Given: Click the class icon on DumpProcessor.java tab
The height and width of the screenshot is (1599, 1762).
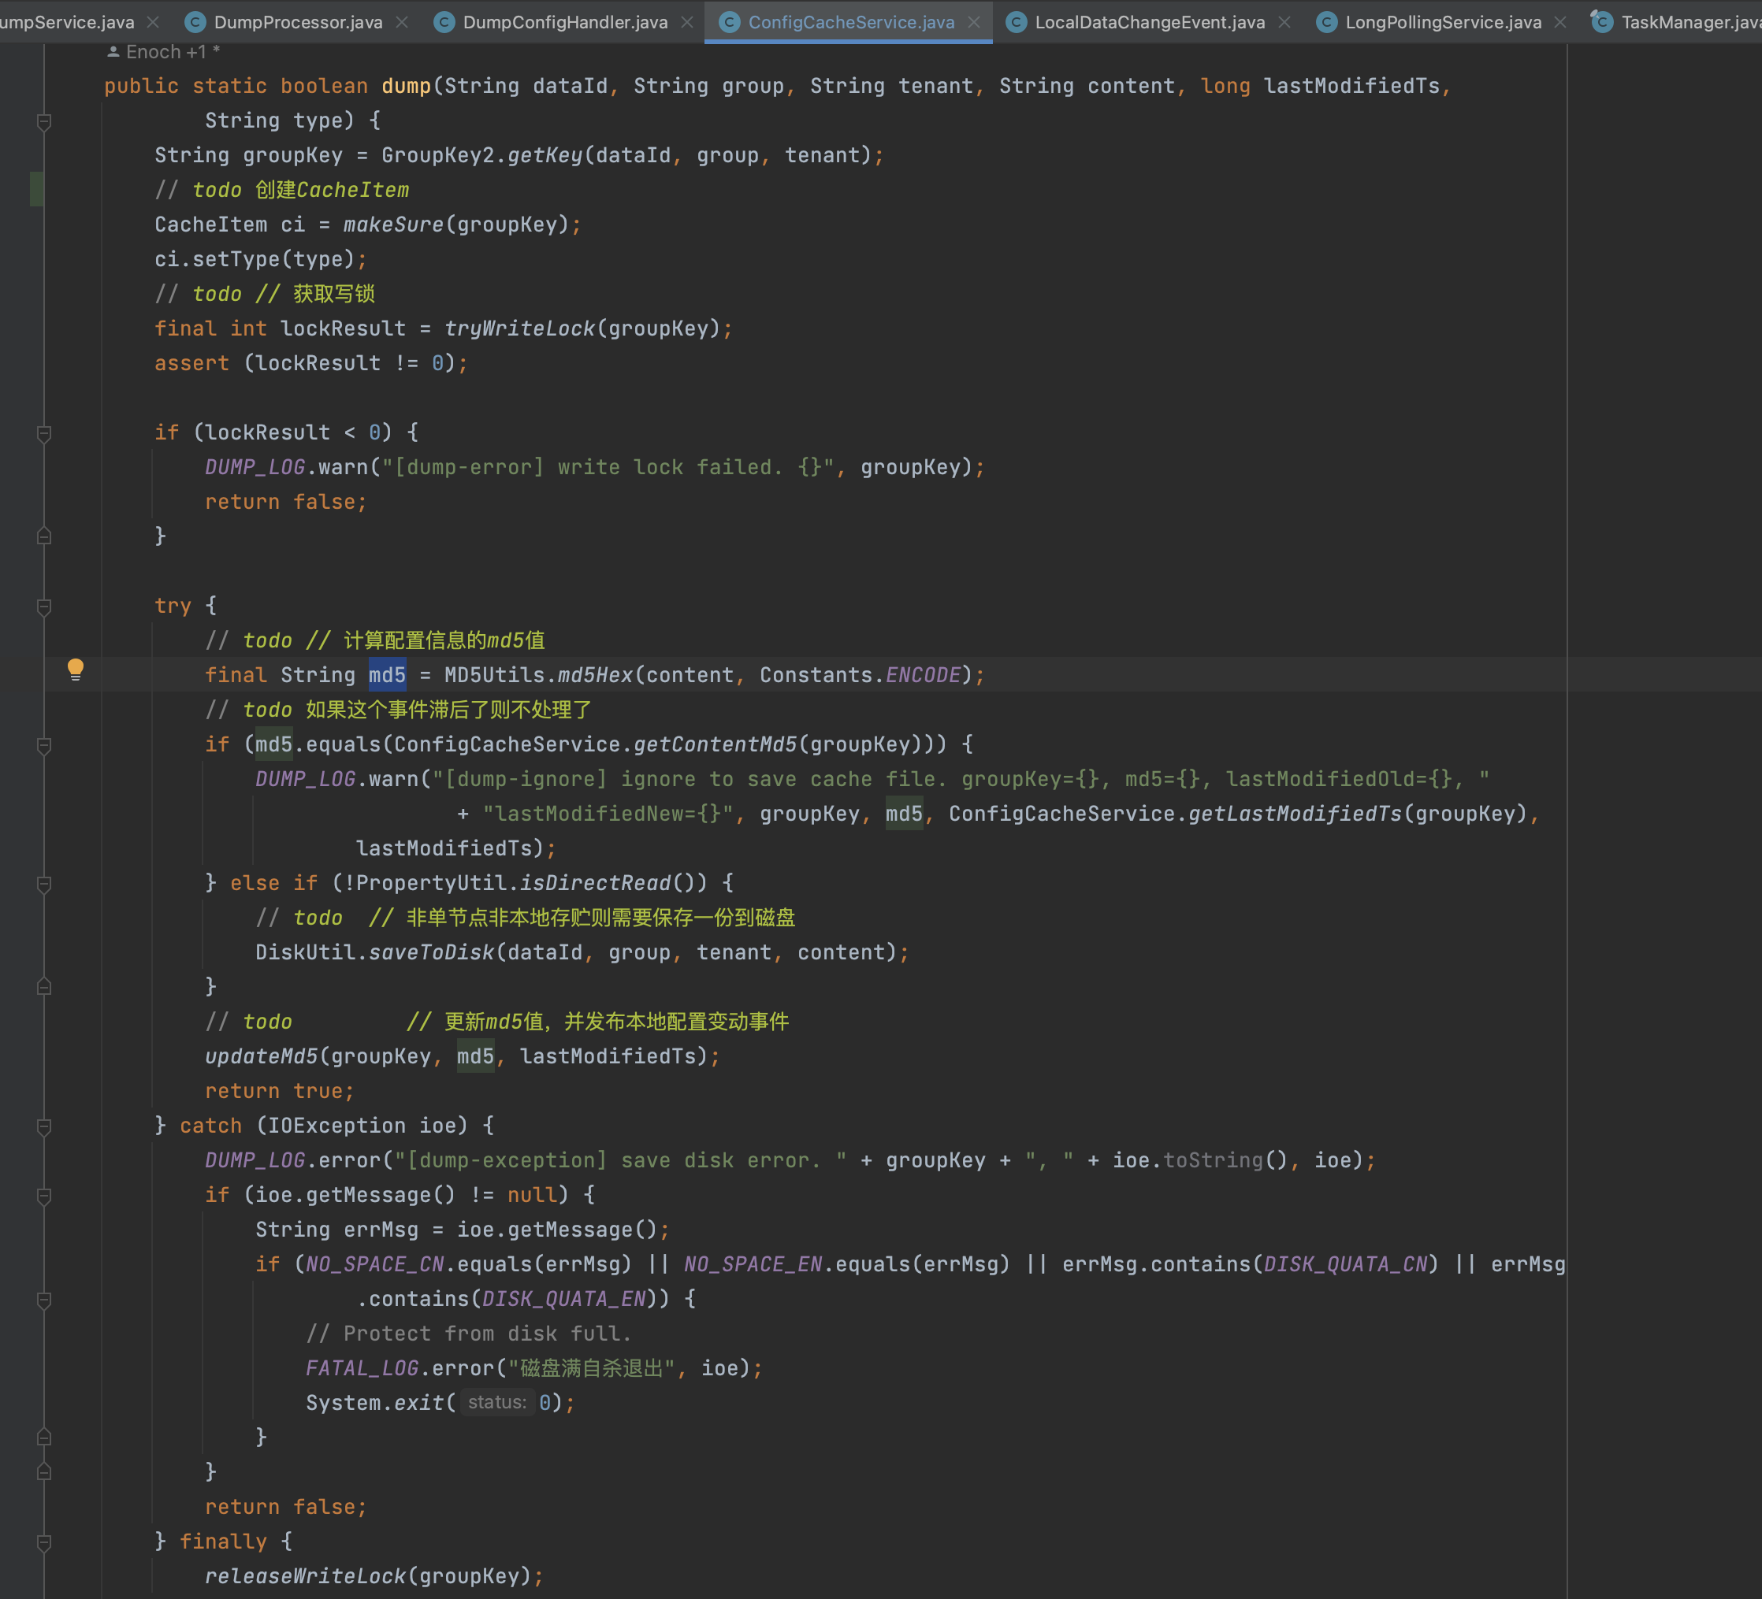Looking at the screenshot, I should (195, 22).
